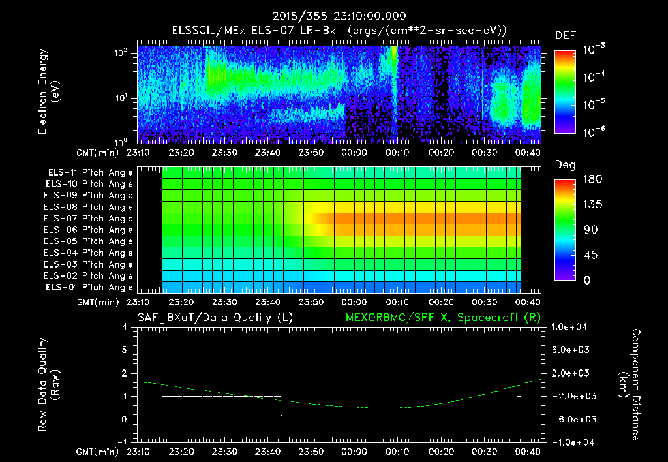The height and width of the screenshot is (462, 668).
Task: Select the ELS-10 Pitch Angle row label
Action: pos(89,184)
